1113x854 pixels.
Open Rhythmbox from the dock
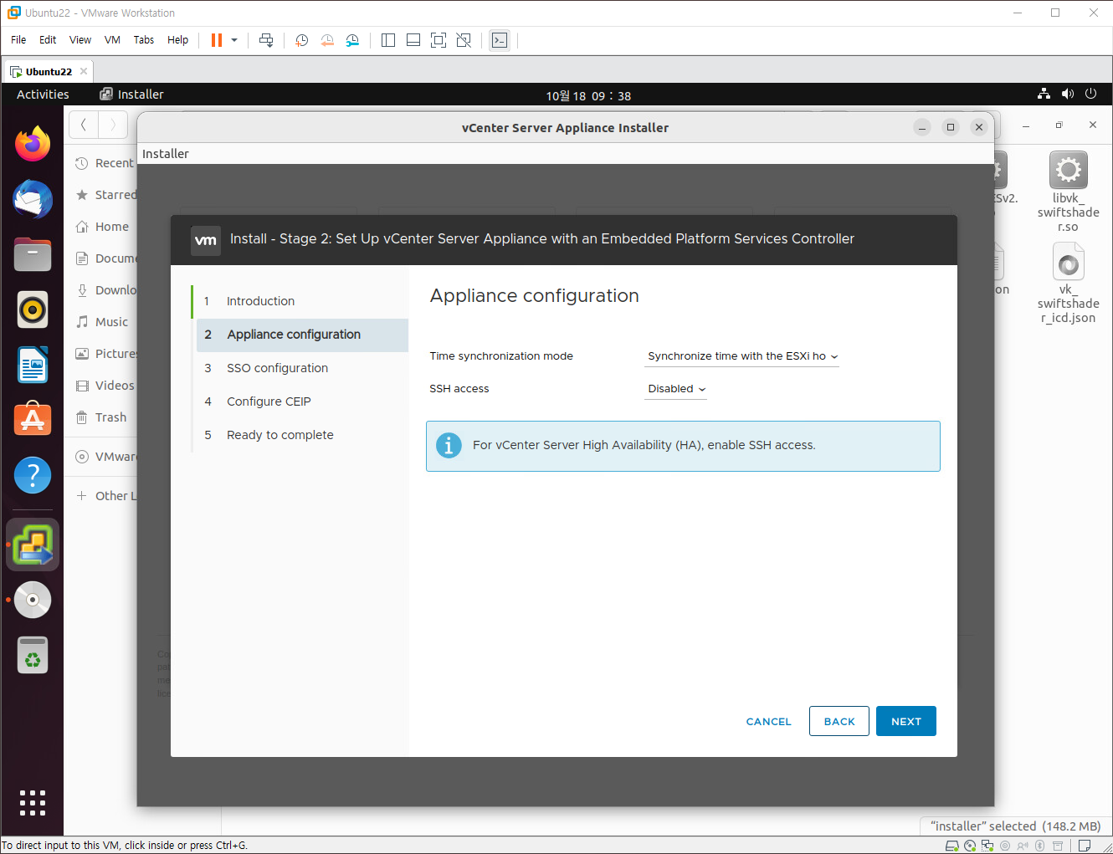(33, 309)
